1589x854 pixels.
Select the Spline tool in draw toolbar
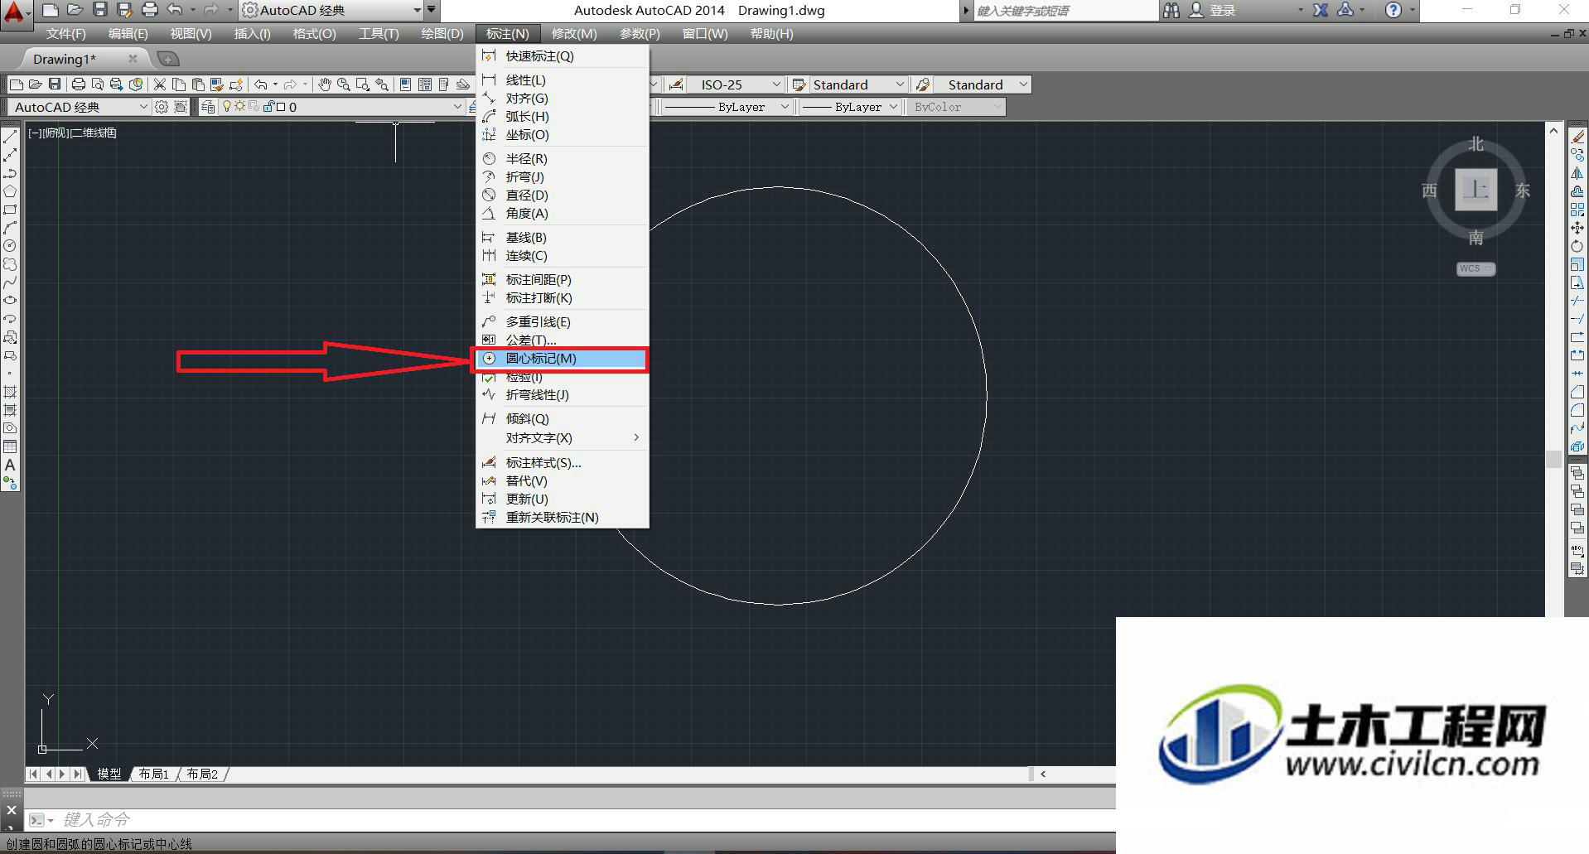[x=10, y=282]
